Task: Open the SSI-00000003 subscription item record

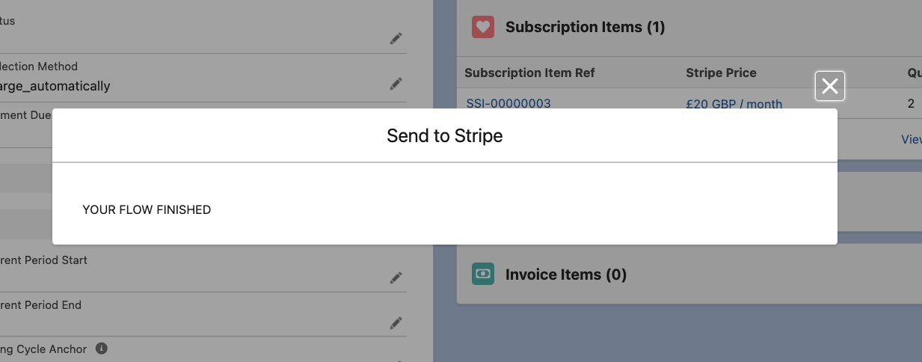Action: coord(508,103)
